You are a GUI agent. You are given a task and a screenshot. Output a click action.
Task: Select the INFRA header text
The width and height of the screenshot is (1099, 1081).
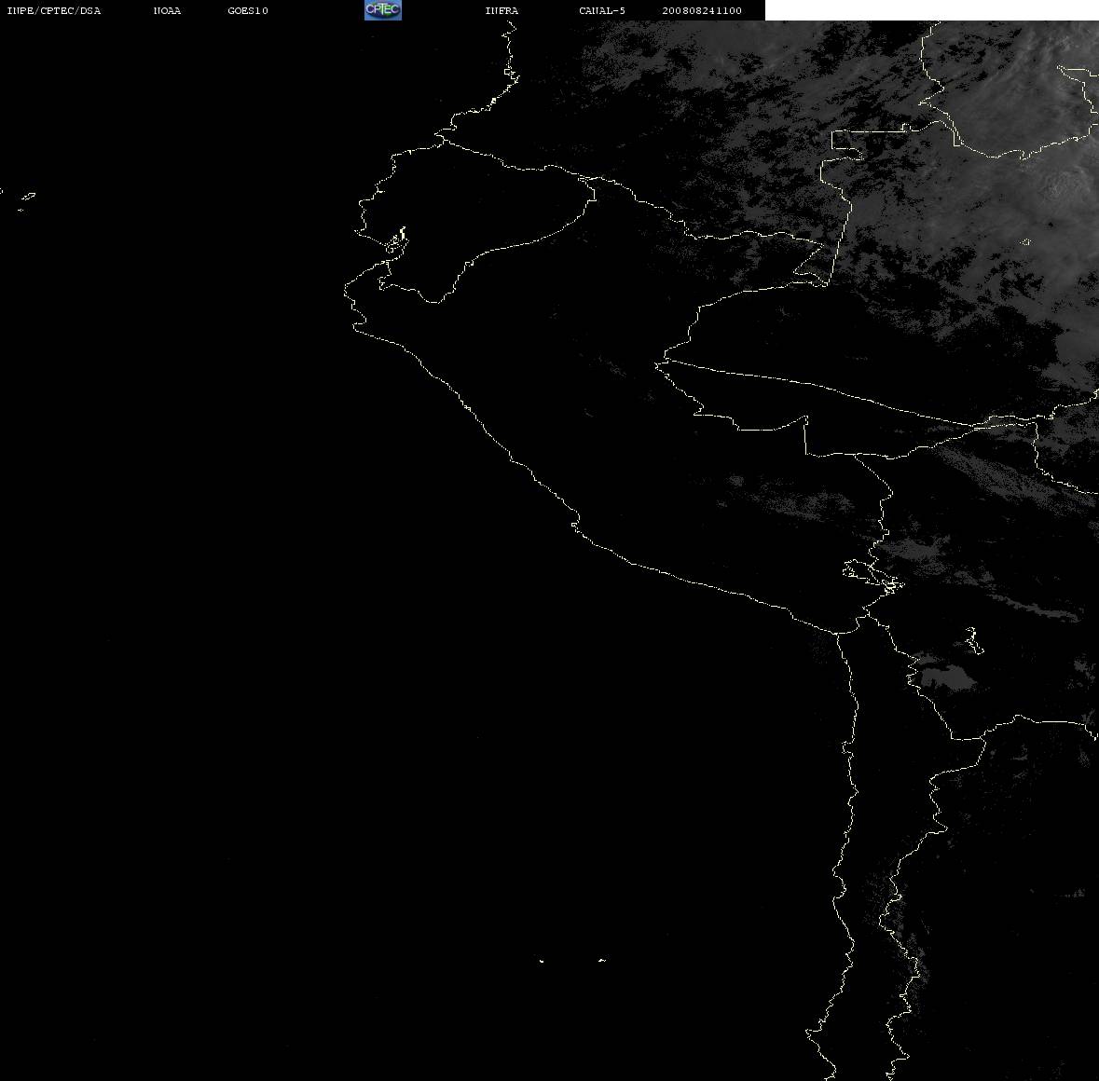tap(501, 10)
